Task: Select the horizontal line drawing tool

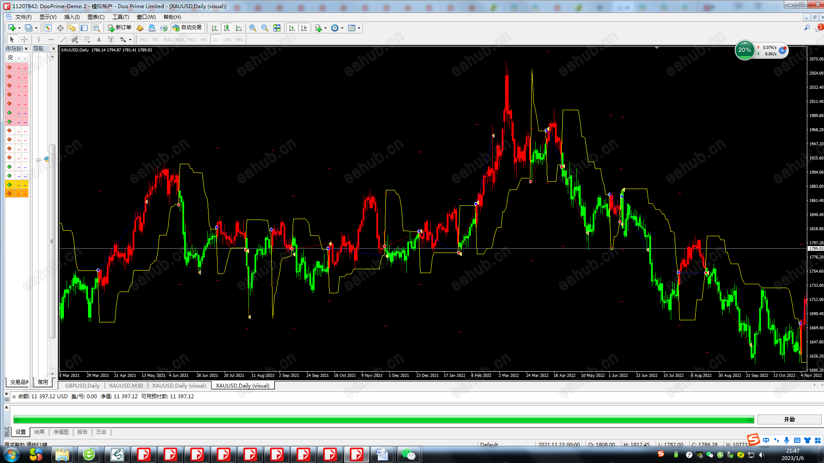Action: pos(51,39)
